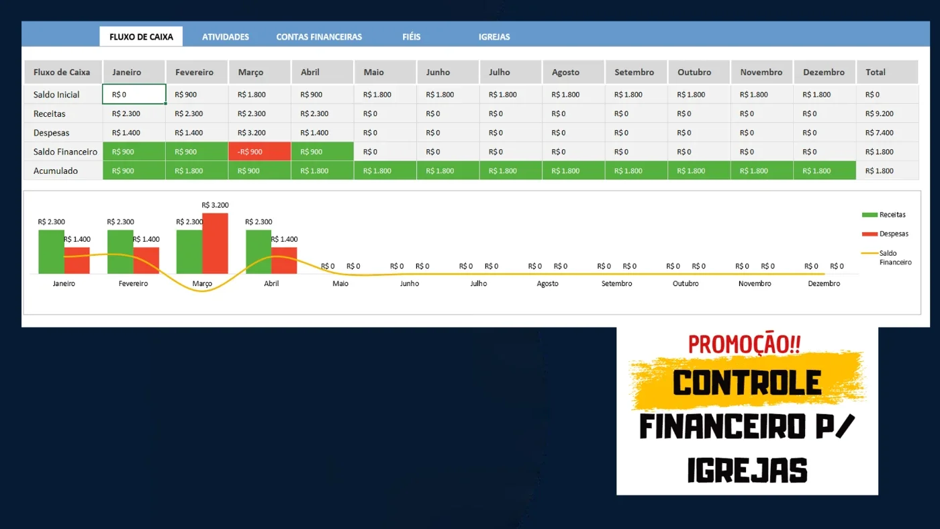Viewport: 940px width, 529px height.
Task: Go to the CONTAS FINANCEIRAS tab
Action: [319, 37]
